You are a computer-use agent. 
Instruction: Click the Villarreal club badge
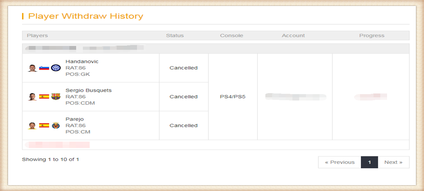(56, 126)
